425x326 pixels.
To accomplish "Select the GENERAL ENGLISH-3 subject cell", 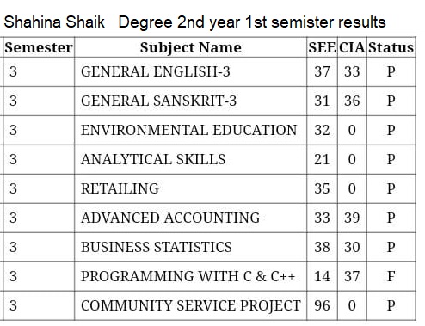I will [190, 71].
